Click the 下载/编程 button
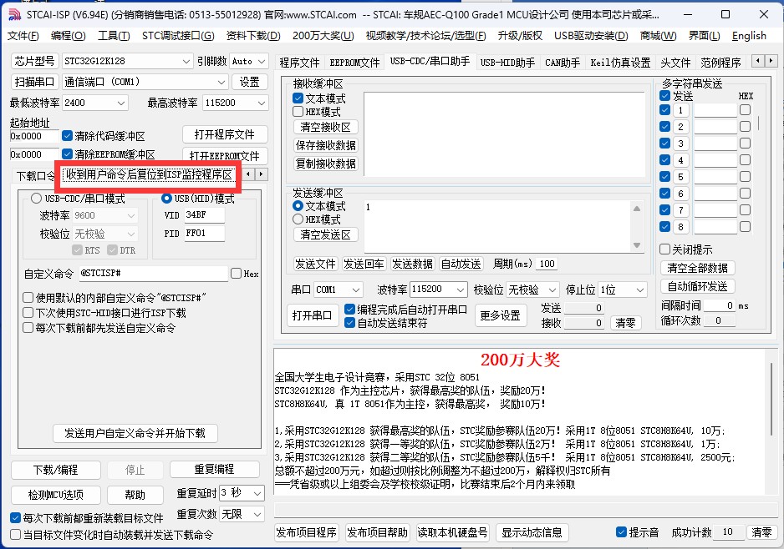784x549 pixels. (x=55, y=470)
